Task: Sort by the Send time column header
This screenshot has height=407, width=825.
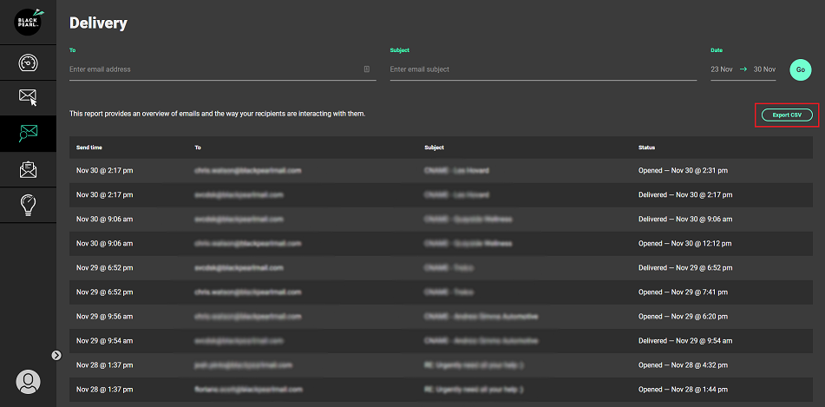Action: point(89,148)
